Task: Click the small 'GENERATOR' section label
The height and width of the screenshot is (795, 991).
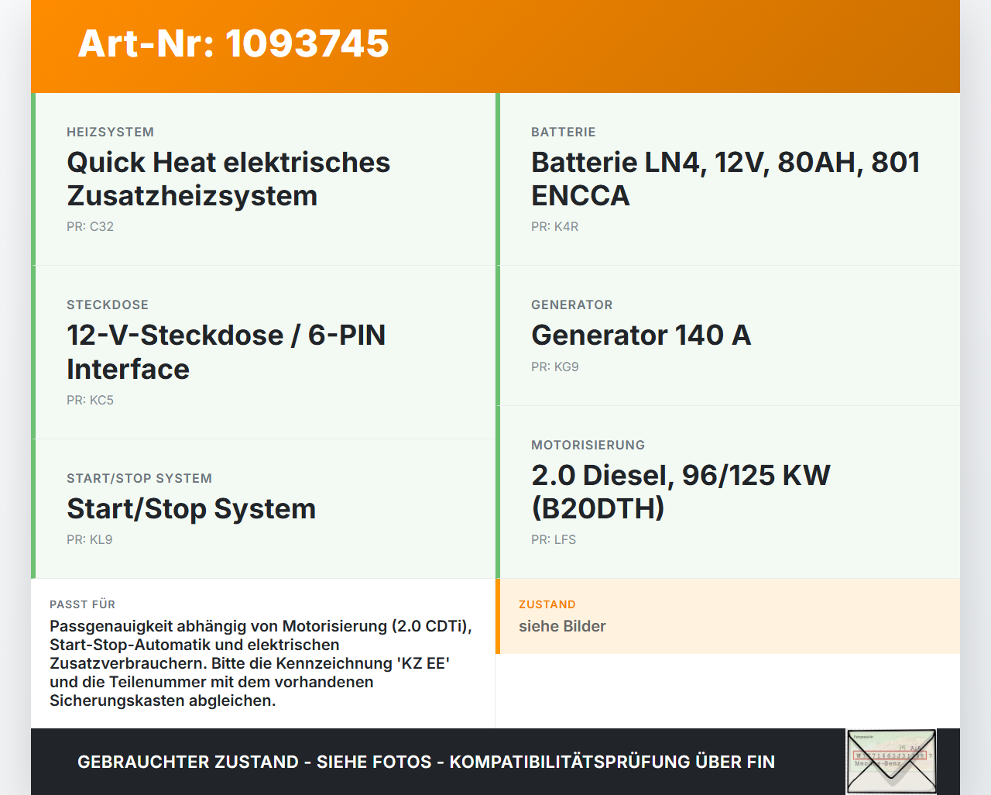Action: (572, 305)
